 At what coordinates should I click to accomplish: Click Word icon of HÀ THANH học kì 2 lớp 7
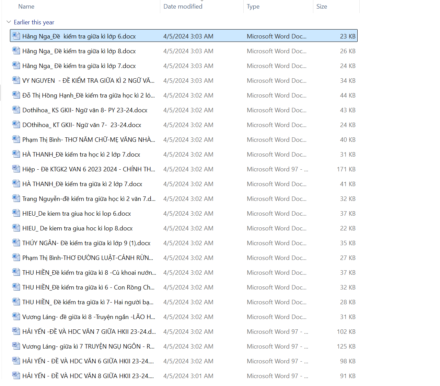[x=16, y=154]
